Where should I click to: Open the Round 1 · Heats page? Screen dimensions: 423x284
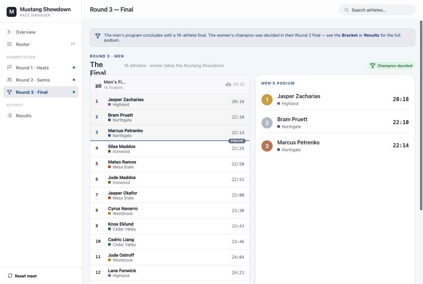[41, 68]
